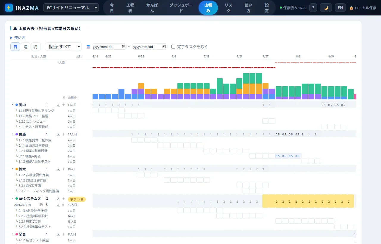
Task: Exclude completed tasks via 完了タスクを除く checkbox
Action: point(174,46)
